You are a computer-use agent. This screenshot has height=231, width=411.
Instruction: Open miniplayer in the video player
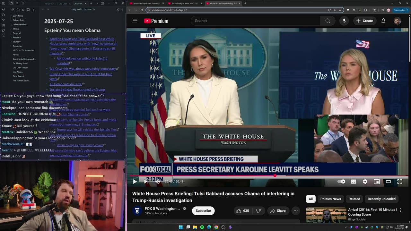point(377,182)
